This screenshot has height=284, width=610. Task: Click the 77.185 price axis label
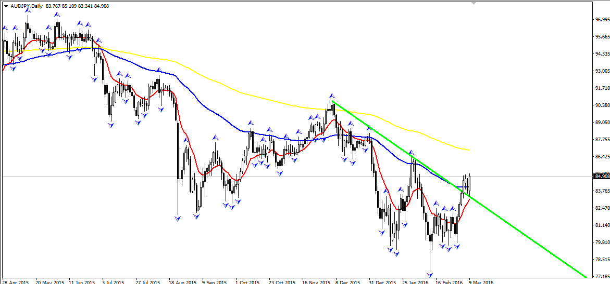602,277
